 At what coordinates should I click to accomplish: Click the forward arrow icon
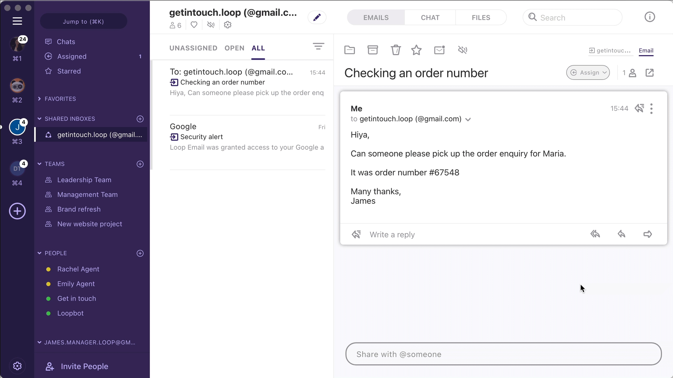[x=648, y=234]
